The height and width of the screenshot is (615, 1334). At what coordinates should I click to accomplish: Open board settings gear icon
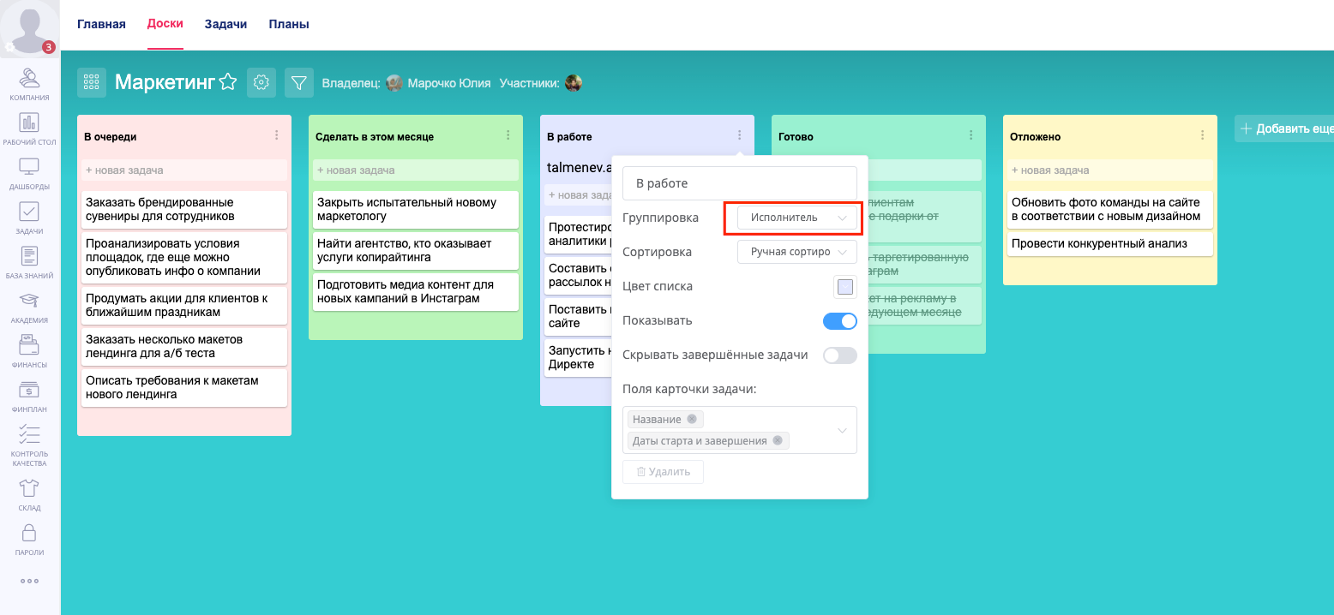(261, 82)
